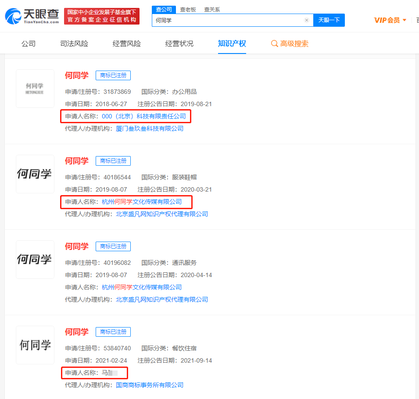The image size is (419, 399).
Task: Click 商标已注册 badge on the 办公用品 entry
Action: coord(113,75)
